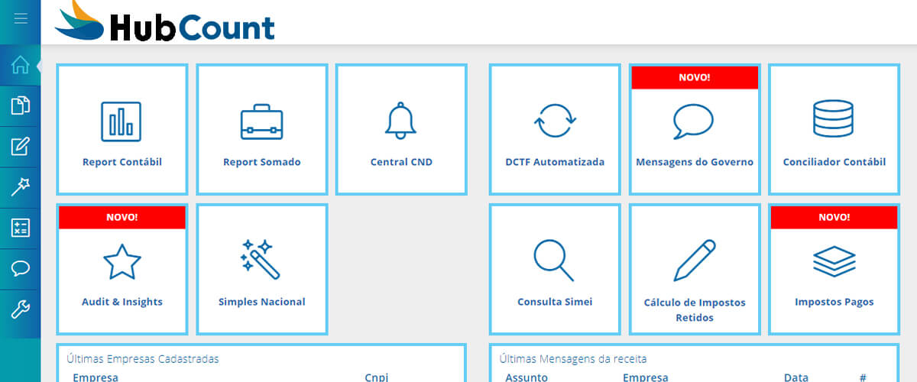The image size is (917, 382).
Task: Click the Assunto column header
Action: coord(527,377)
